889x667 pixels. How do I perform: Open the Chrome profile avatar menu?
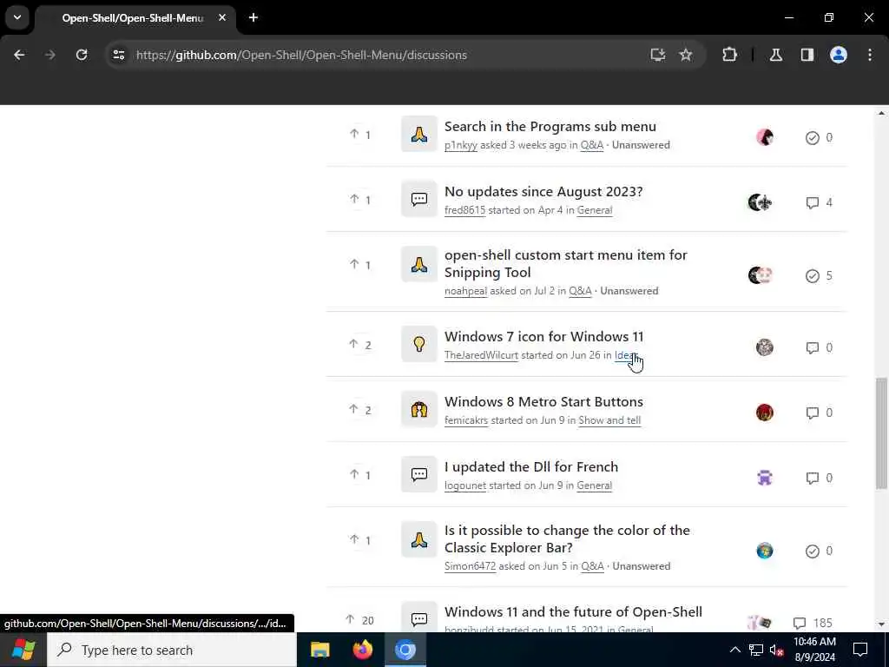839,55
